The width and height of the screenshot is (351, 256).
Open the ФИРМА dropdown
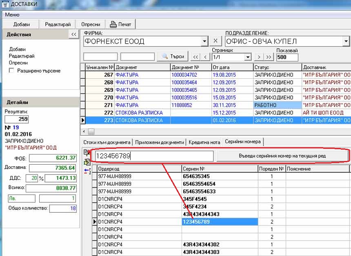pyautogui.click(x=204, y=41)
